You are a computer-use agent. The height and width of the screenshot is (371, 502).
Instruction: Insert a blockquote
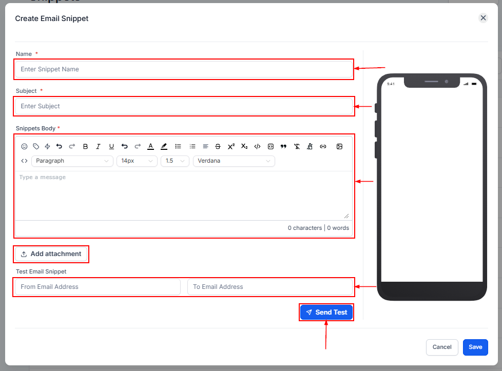[x=283, y=146]
